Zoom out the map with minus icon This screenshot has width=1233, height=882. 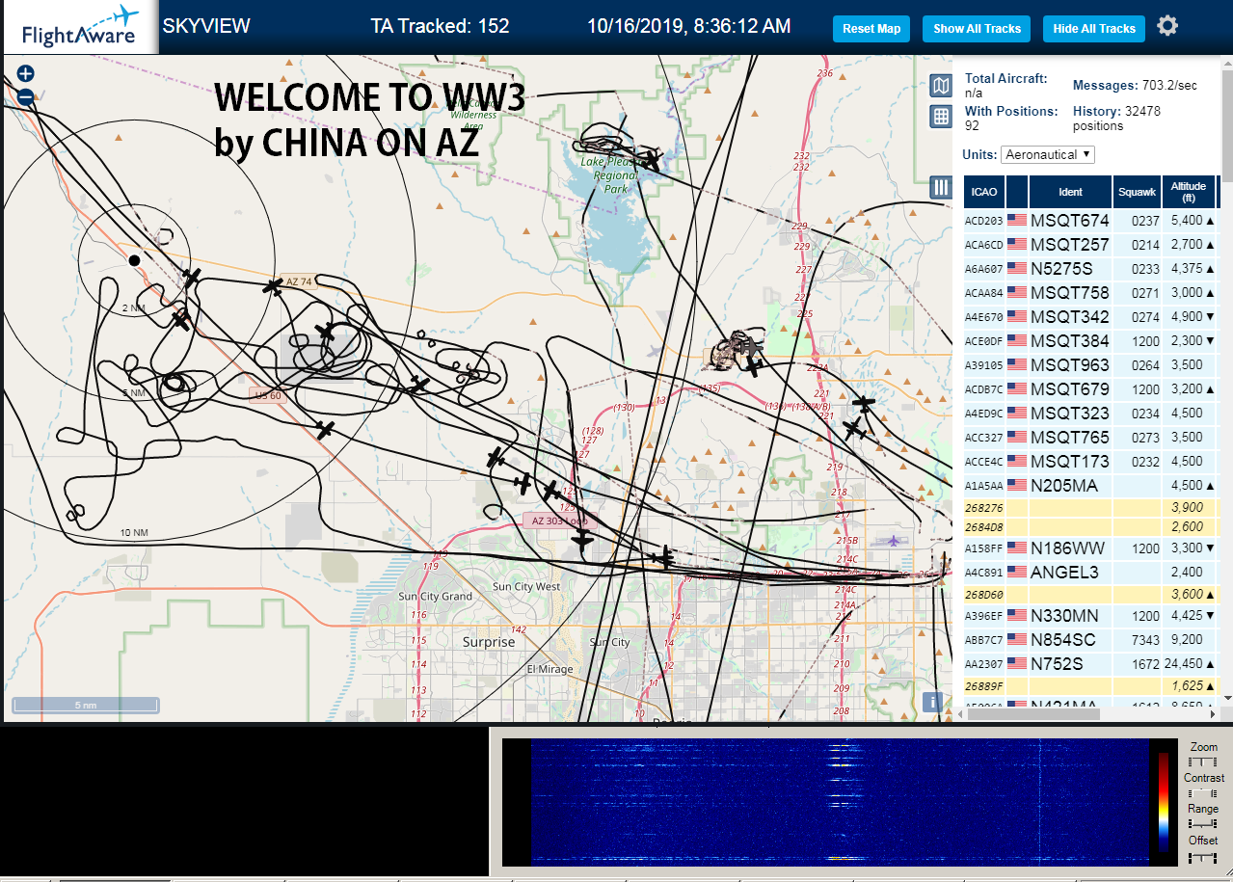26,96
